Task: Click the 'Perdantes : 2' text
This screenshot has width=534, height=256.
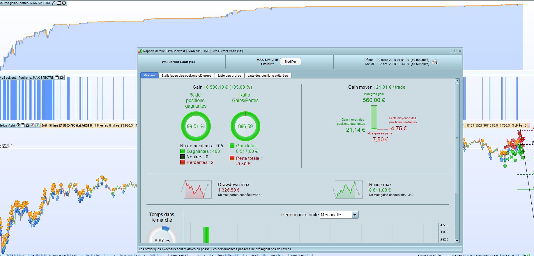Action: [x=200, y=162]
